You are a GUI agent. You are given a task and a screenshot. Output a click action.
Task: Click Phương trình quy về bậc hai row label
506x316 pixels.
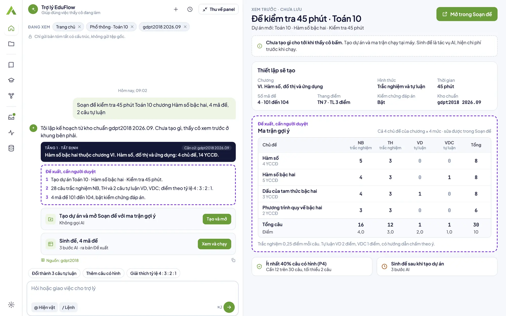click(x=292, y=208)
